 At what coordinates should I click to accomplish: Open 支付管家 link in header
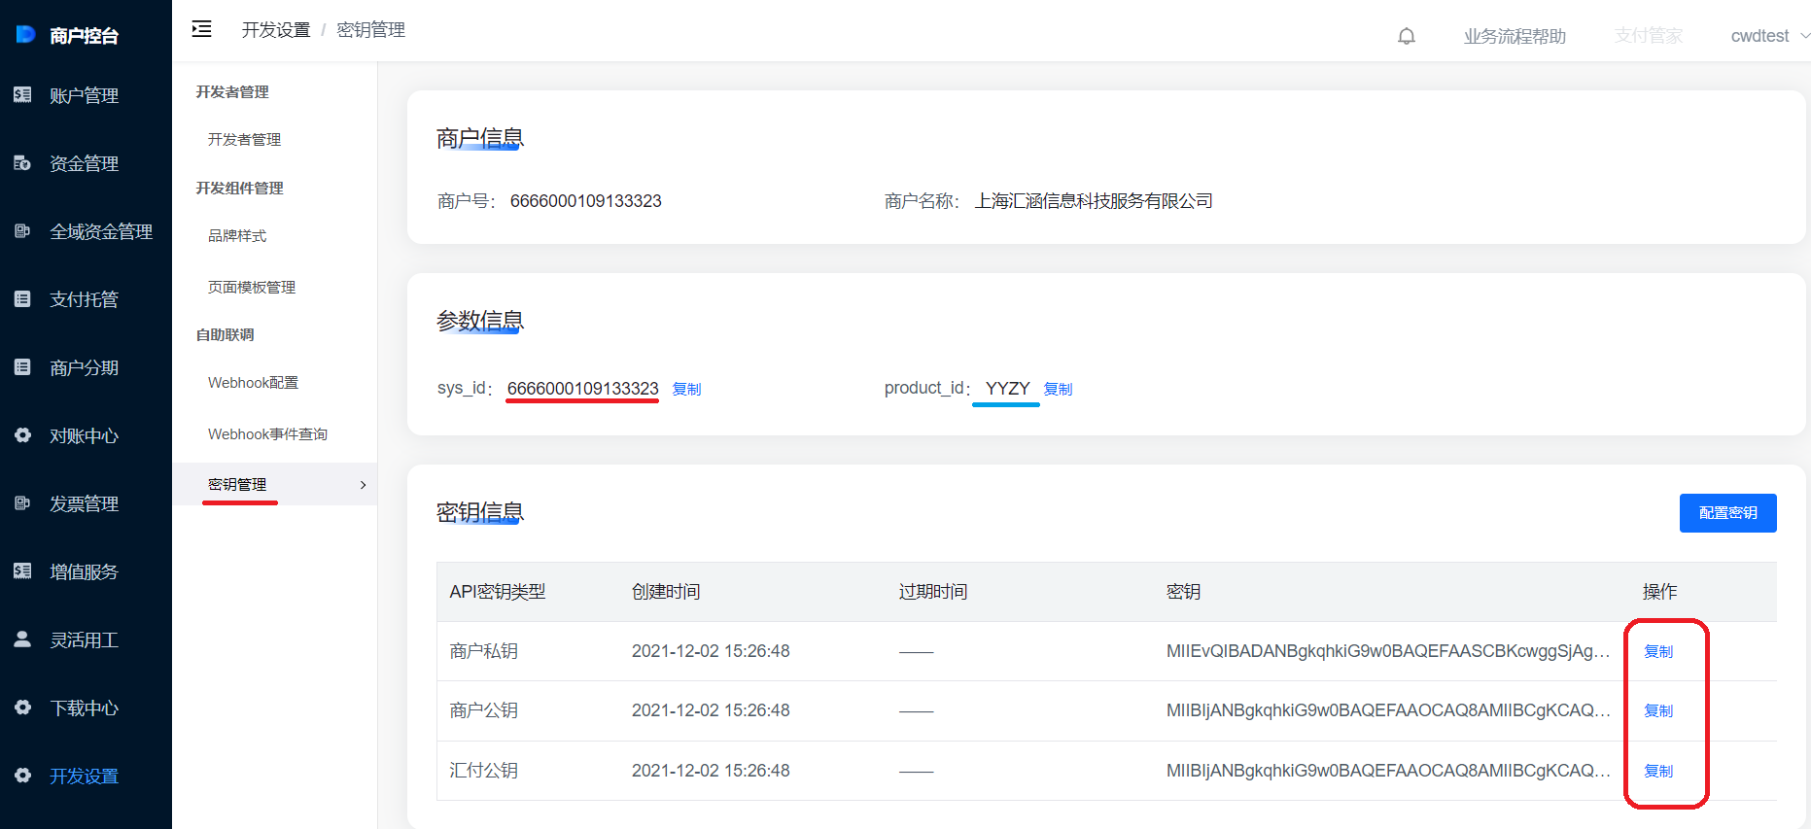(x=1649, y=36)
